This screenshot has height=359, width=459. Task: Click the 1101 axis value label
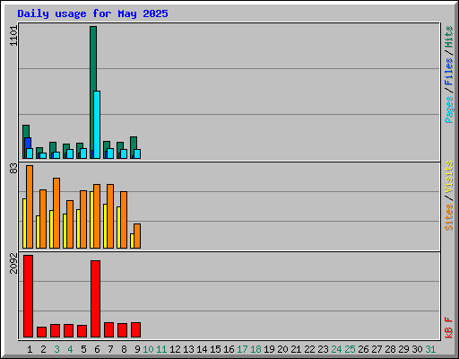13,36
